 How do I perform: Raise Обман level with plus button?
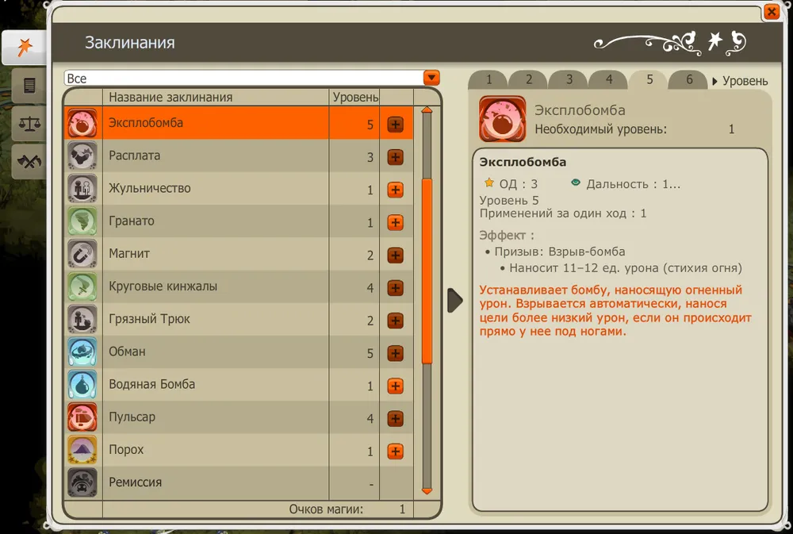coord(396,353)
